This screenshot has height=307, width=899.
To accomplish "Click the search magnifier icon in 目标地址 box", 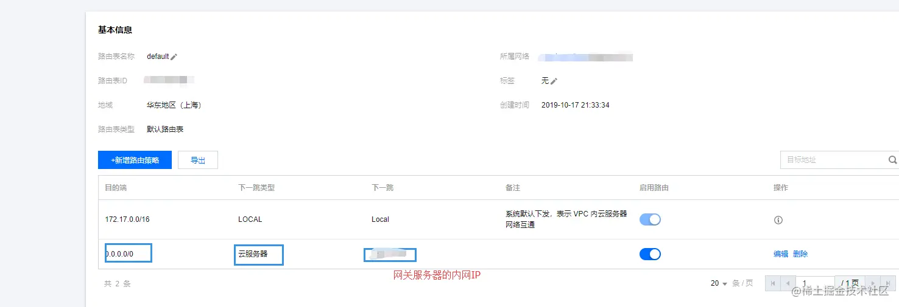I will pyautogui.click(x=892, y=160).
